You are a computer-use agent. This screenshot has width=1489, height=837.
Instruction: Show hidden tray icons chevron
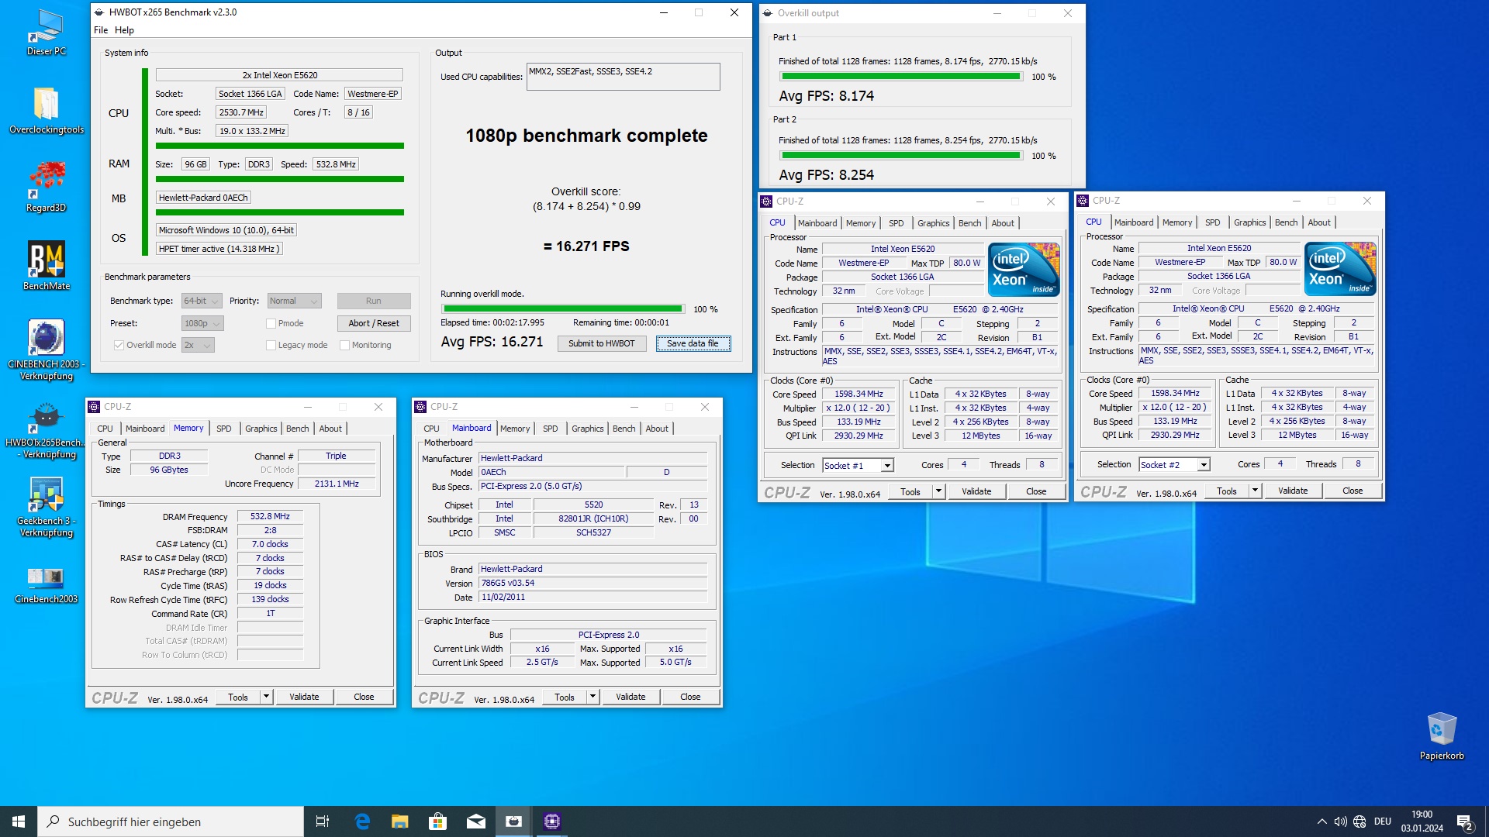[x=1321, y=821]
